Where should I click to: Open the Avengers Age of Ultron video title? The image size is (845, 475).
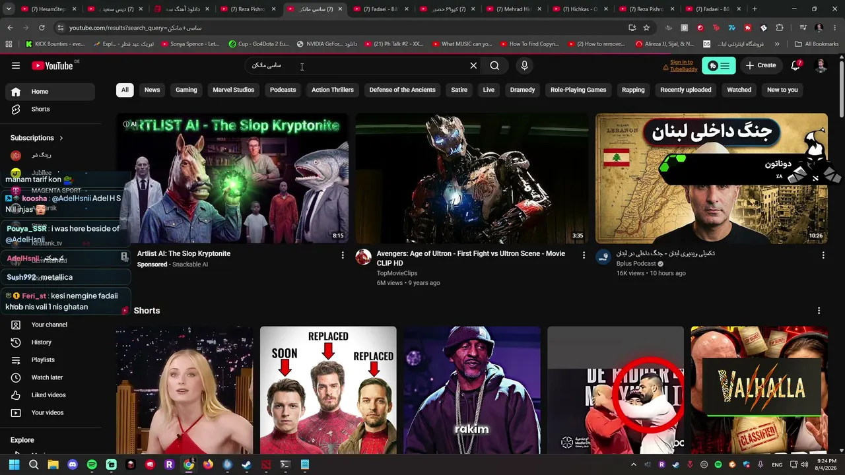[471, 258]
